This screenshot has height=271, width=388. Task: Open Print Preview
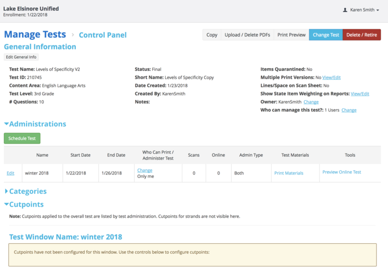291,35
